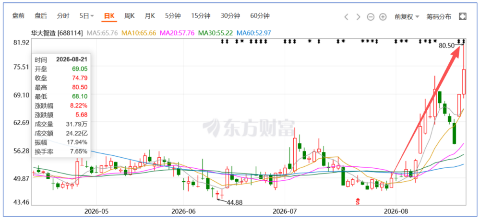Click the 2026-05 date axis label
This screenshot has width=480, height=221.
click(96, 211)
